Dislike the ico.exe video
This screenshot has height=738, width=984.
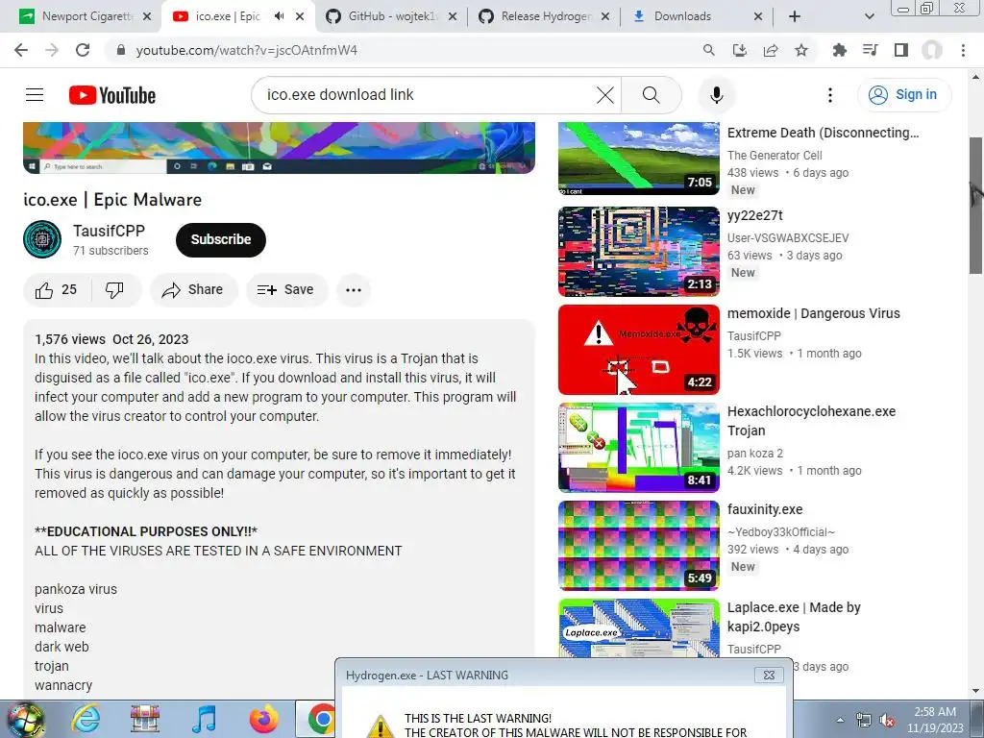(115, 290)
